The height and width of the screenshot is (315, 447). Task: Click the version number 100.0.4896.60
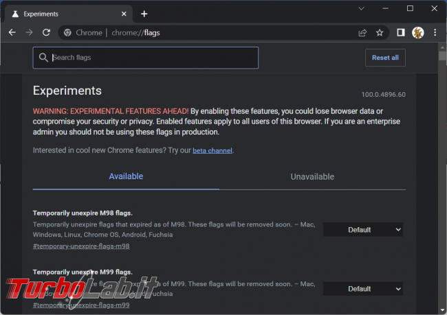pyautogui.click(x=384, y=95)
